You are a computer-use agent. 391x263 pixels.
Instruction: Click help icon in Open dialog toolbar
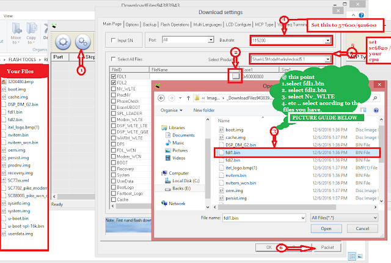[376, 110]
